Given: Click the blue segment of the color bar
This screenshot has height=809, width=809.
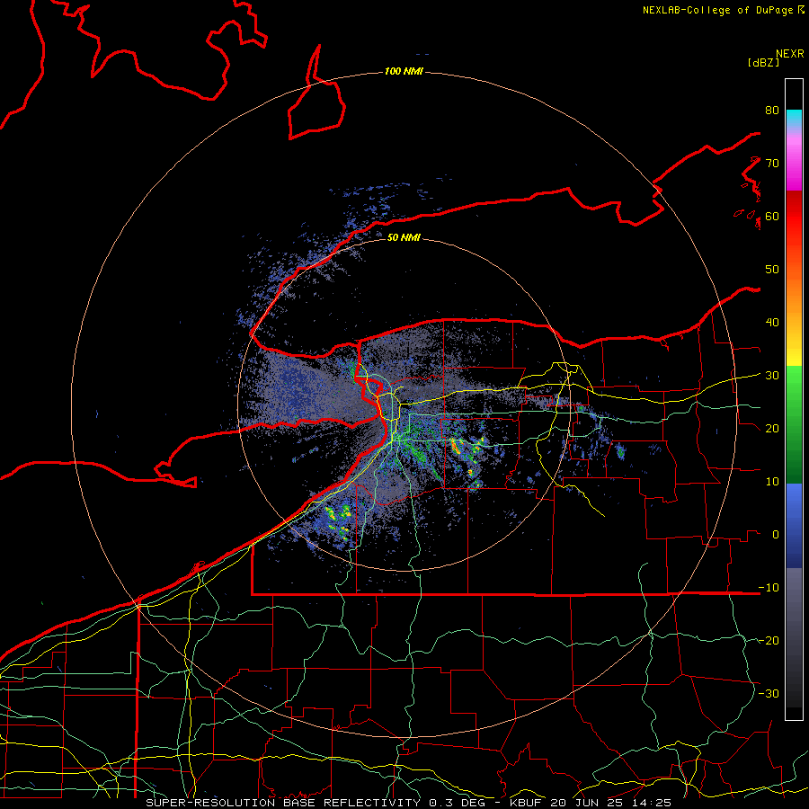Looking at the screenshot, I should tap(794, 526).
